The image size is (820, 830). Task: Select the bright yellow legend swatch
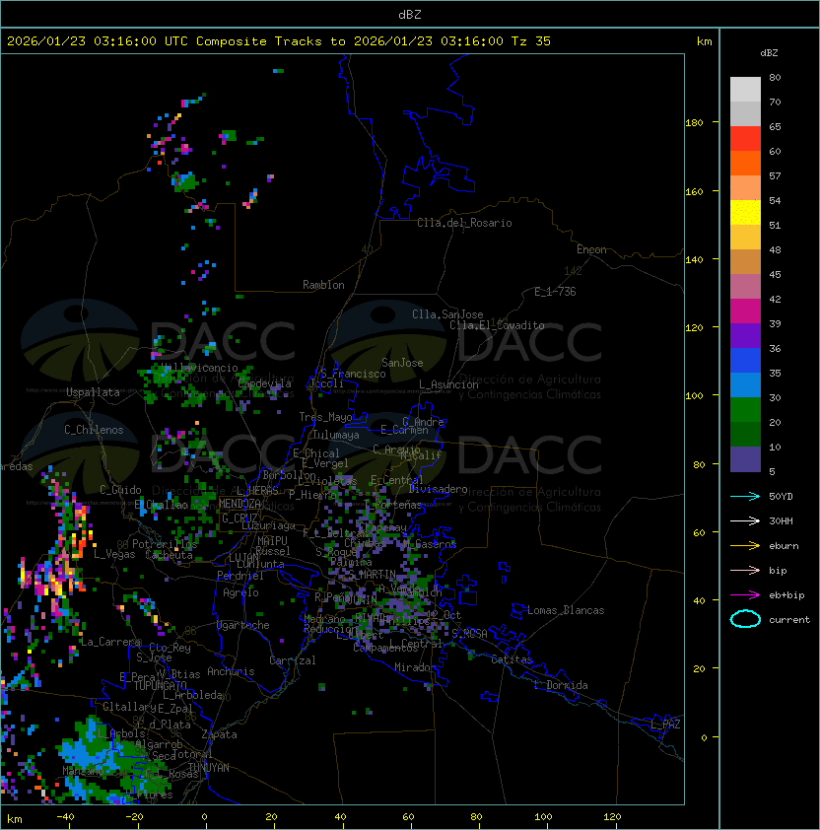745,213
